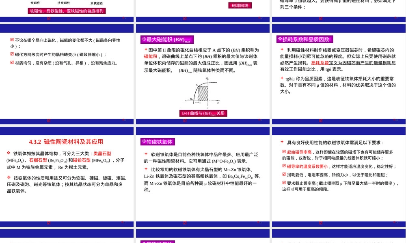Click the label 亚铁磁性 under the spin diagram
The image size is (406, 243).
coord(97,3)
